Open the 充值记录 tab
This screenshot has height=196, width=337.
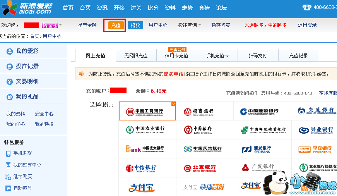(x=299, y=55)
